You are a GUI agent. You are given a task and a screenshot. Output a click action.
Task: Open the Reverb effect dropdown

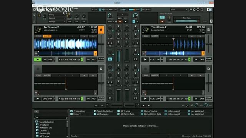point(57,18)
